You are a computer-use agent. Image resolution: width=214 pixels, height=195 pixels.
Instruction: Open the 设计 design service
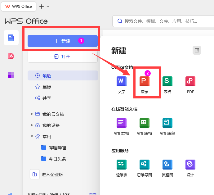point(190,165)
